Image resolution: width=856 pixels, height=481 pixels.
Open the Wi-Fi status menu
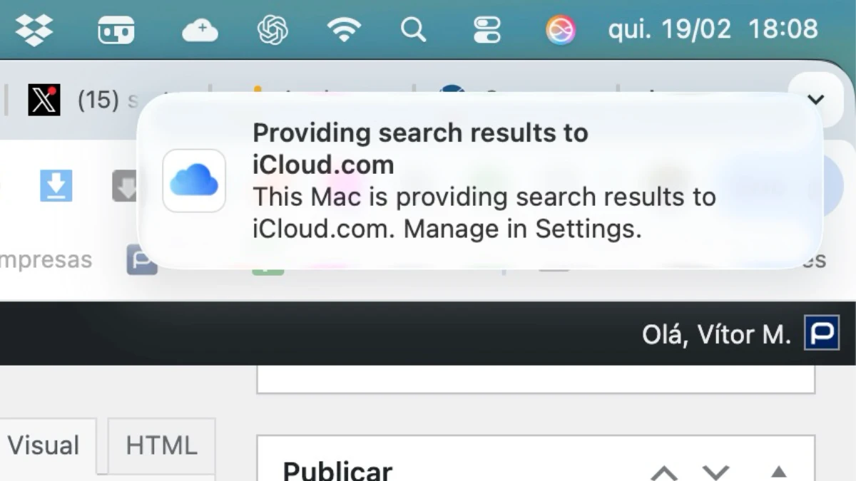pos(344,30)
